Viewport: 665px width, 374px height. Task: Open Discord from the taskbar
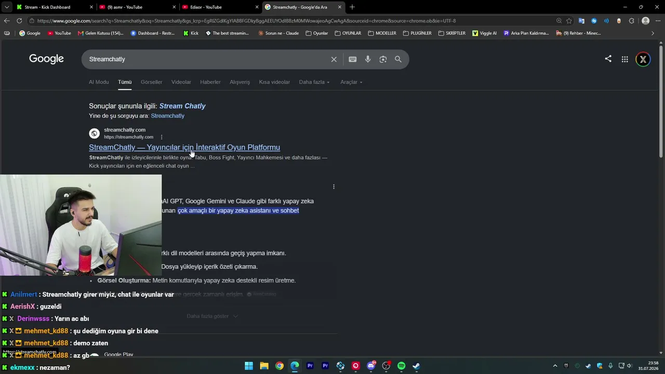tap(371, 366)
